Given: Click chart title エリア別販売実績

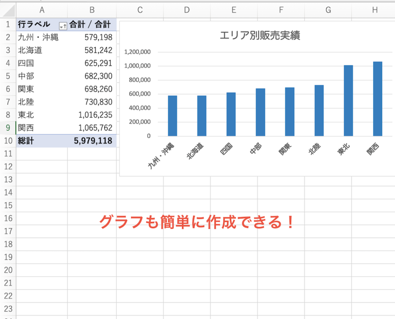Looking at the screenshot, I should click(x=260, y=35).
